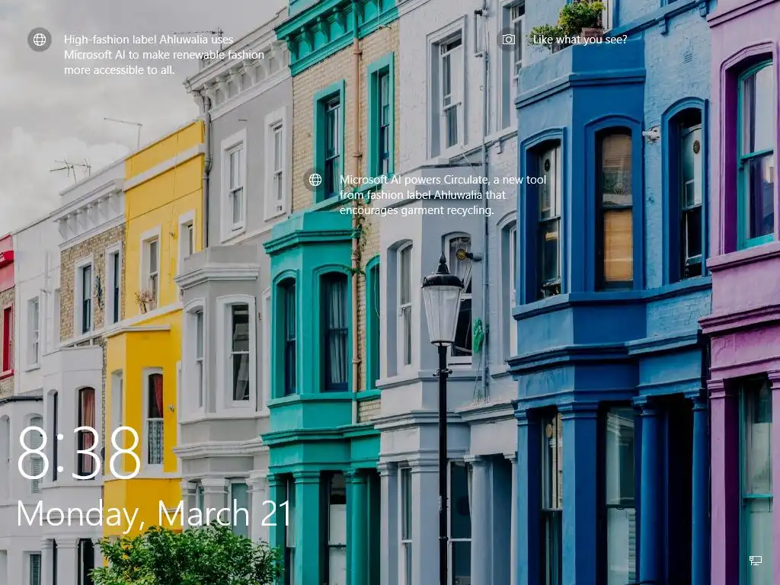Click the camera icon next to Like what you see

click(x=508, y=40)
